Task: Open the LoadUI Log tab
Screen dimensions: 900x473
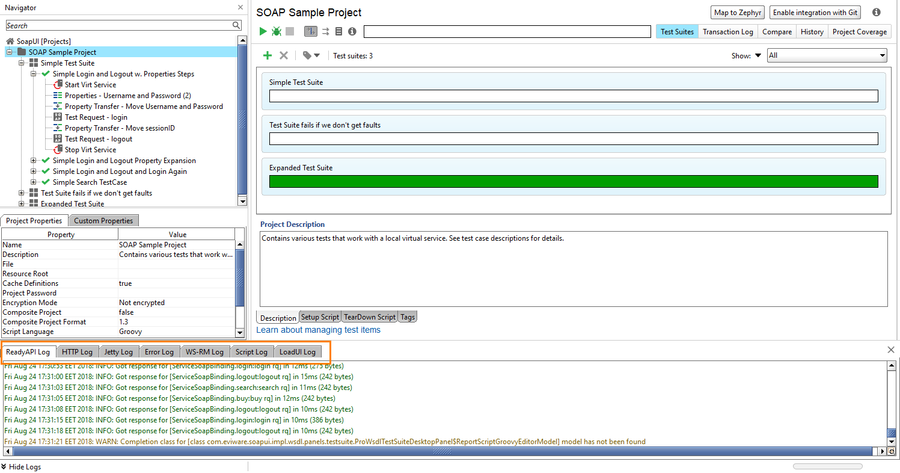Action: coord(297,351)
